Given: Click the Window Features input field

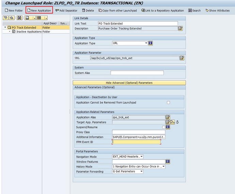Looking at the screenshot, I should tap(139, 162).
